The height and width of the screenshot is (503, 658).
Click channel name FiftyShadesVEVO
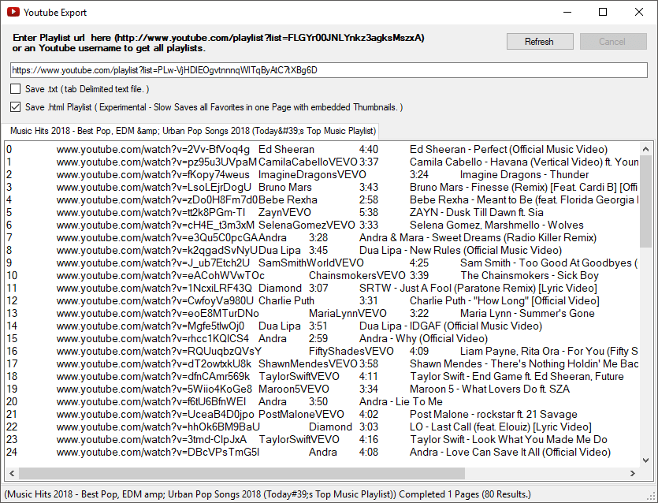click(351, 351)
